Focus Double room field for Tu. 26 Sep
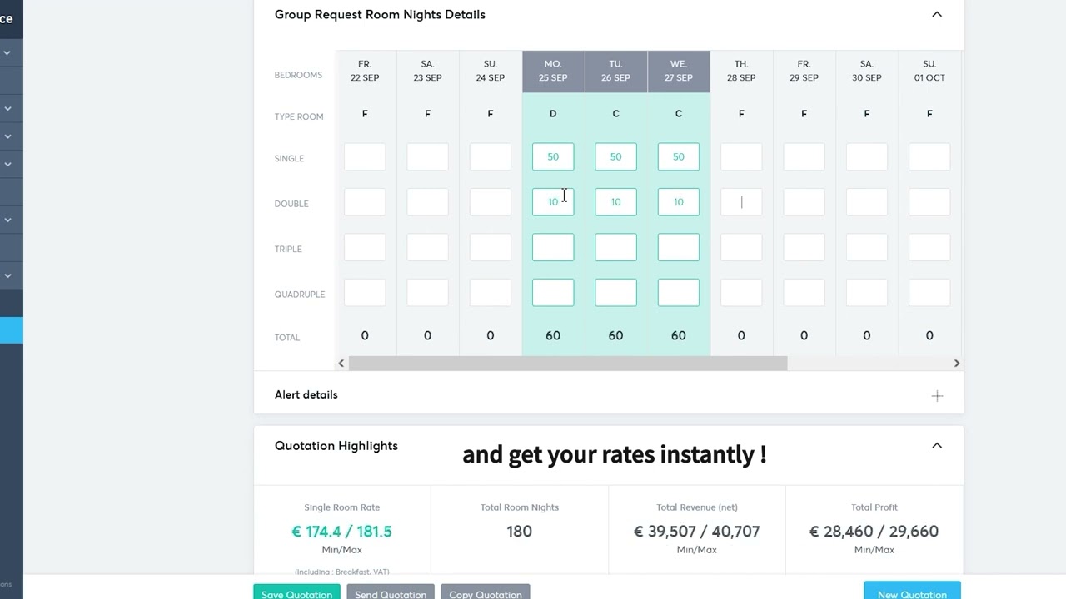1066x599 pixels. tap(615, 202)
